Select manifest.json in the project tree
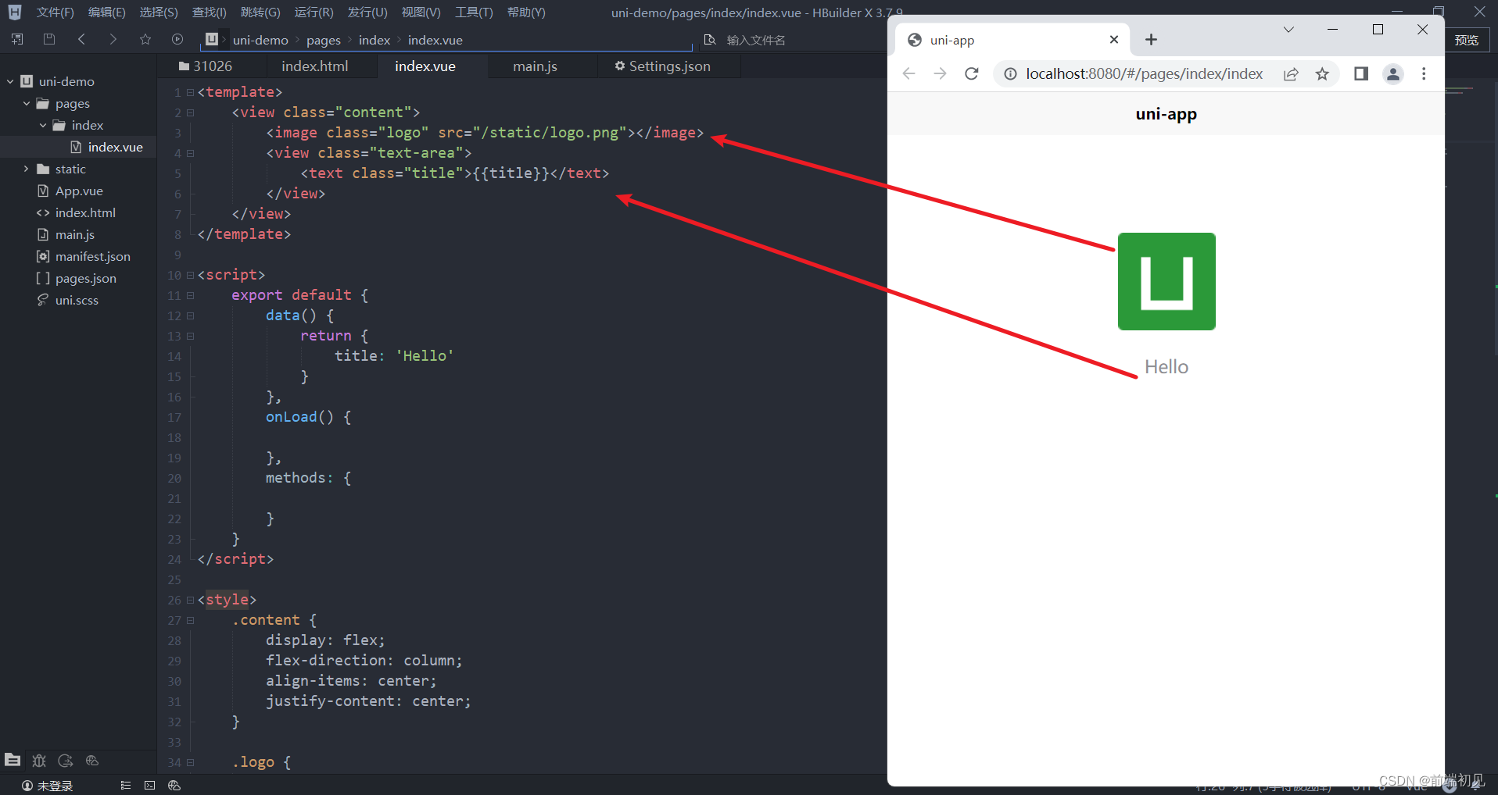 coord(93,256)
